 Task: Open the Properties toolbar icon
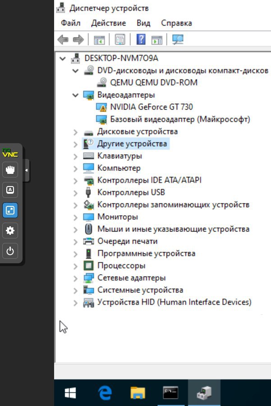[120, 40]
